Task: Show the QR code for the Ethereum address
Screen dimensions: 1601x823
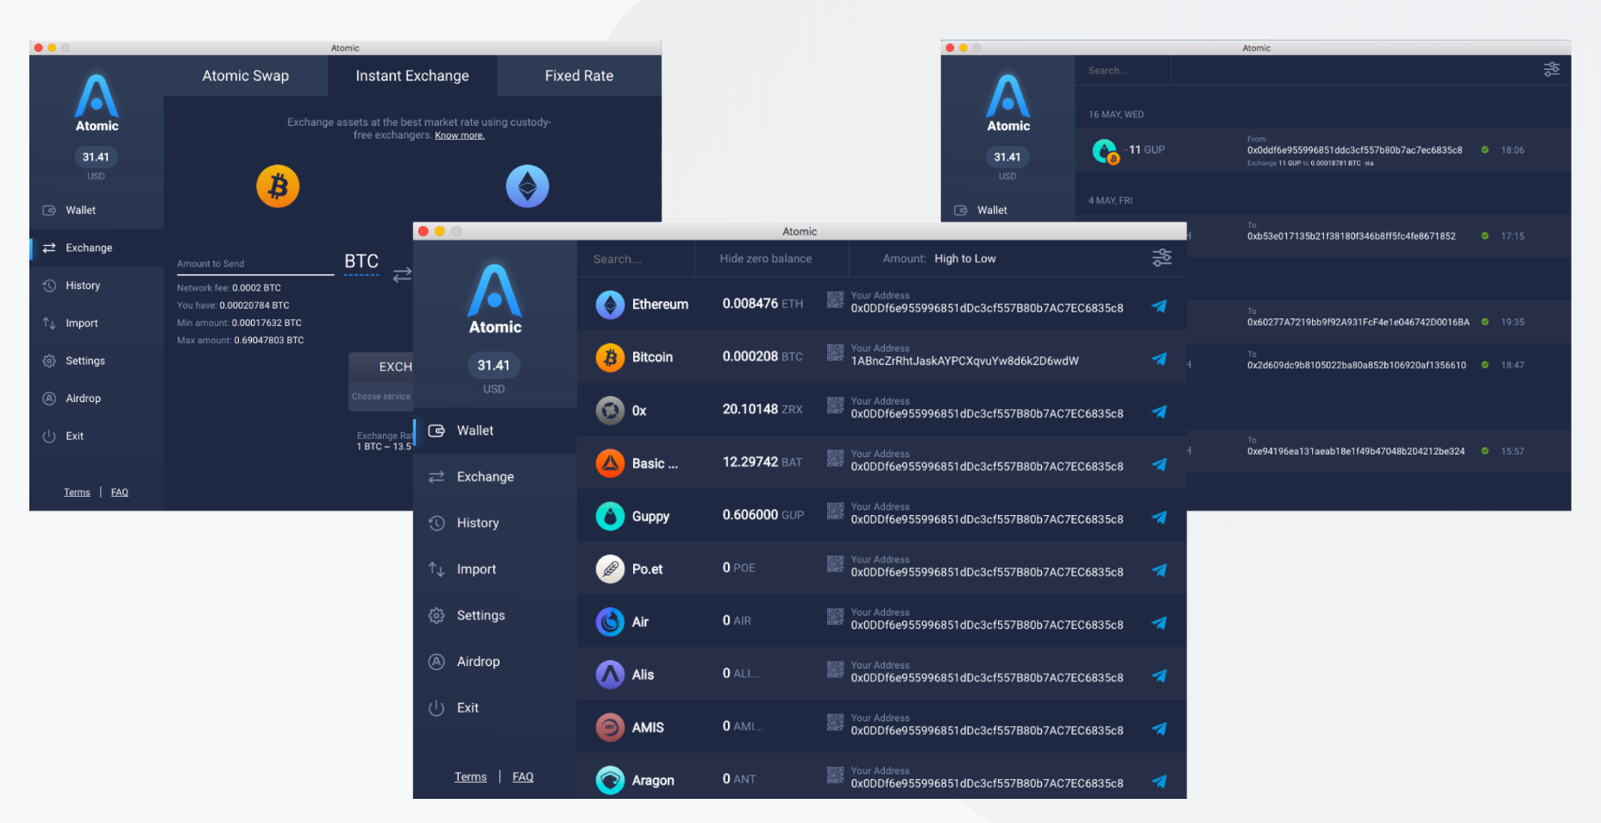Action: tap(835, 299)
